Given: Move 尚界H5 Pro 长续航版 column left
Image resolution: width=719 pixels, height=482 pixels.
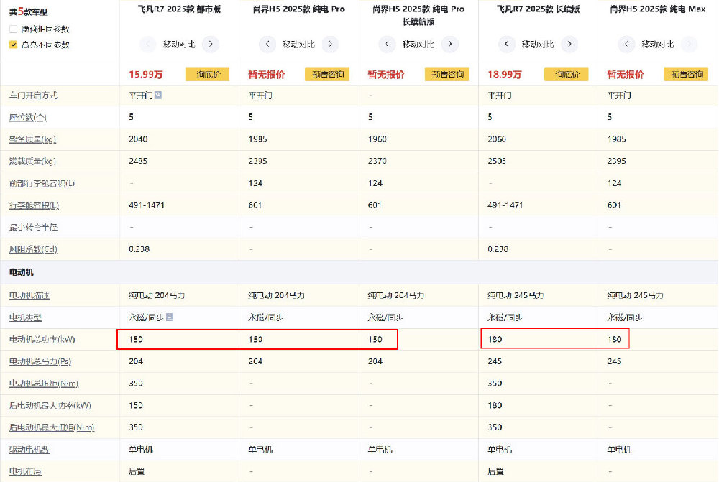Looking at the screenshot, I should tap(386, 44).
